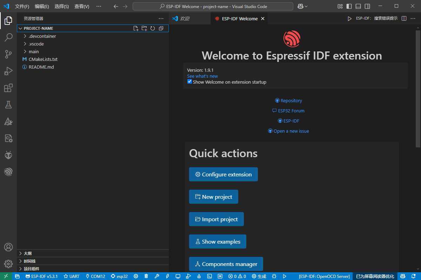This screenshot has width=421, height=280.
Task: Open the CMakeLists.txt file
Action: pyautogui.click(x=93, y=59)
